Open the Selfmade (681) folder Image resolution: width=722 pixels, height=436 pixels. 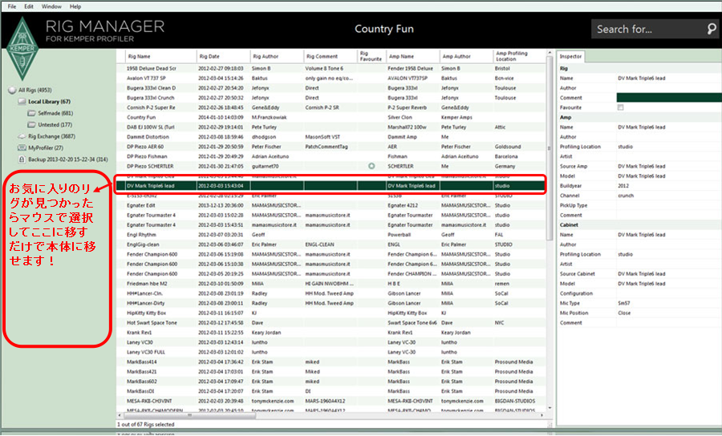click(x=55, y=113)
